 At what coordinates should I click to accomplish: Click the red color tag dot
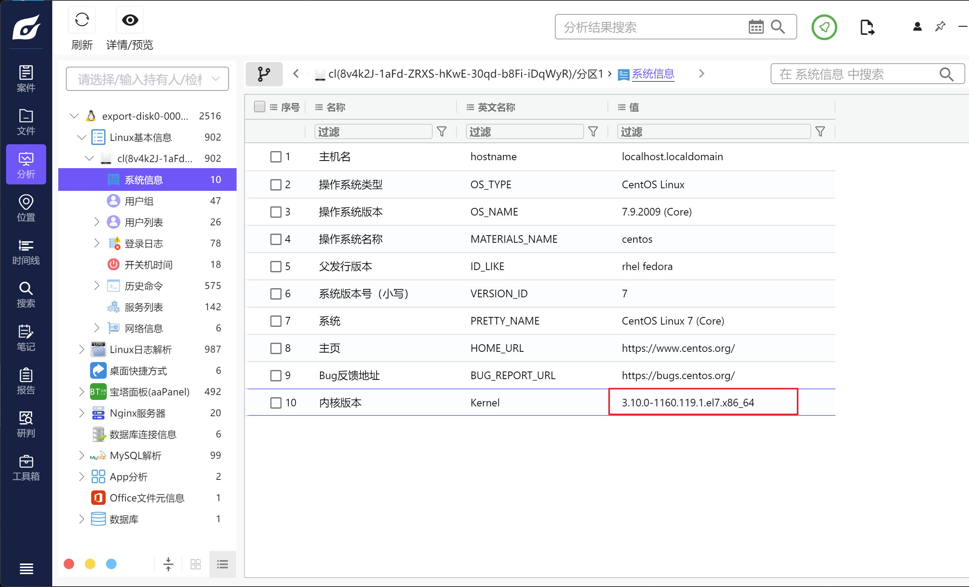point(69,564)
